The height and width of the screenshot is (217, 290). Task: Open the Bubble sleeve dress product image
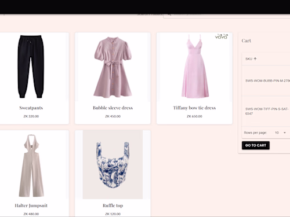pyautogui.click(x=113, y=67)
